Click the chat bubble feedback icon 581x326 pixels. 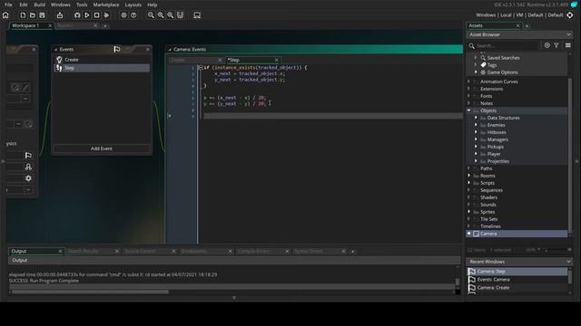(574, 5)
